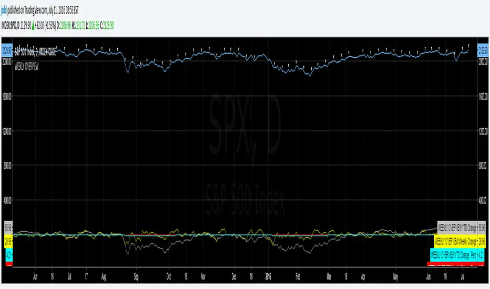Click the 800.00 label on left price axis

[7, 166]
